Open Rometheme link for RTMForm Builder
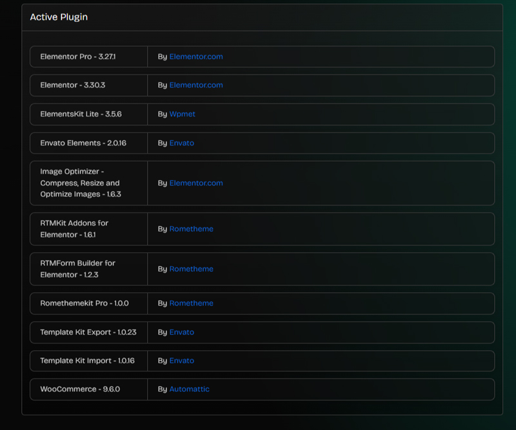516x430 pixels. tap(191, 269)
